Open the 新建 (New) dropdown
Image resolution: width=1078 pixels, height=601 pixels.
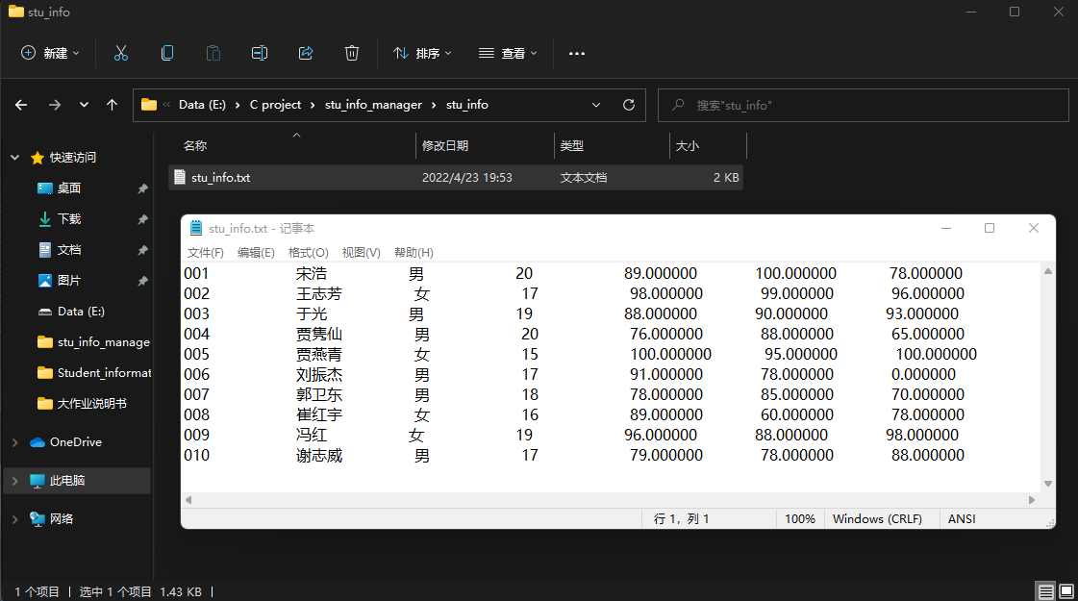click(x=51, y=53)
